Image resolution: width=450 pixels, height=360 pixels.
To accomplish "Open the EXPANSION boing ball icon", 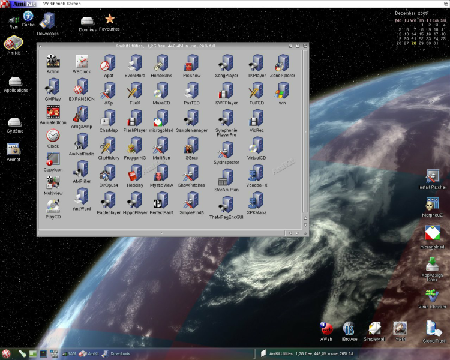I will [x=82, y=86].
